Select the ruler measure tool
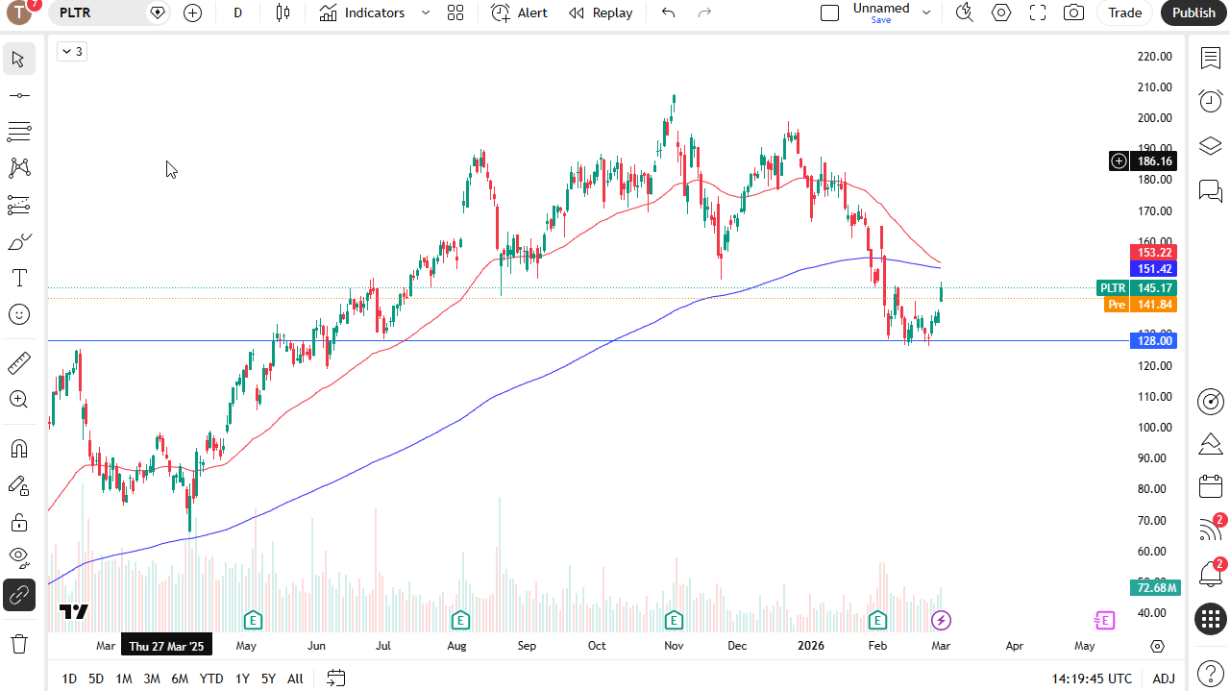This screenshot has height=691, width=1230. [x=18, y=363]
